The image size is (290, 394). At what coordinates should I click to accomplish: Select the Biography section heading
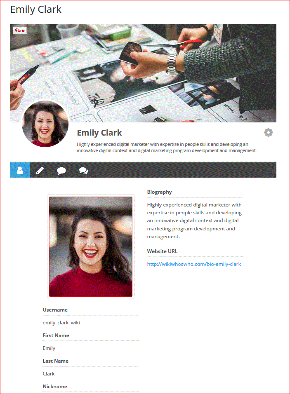[x=160, y=192]
